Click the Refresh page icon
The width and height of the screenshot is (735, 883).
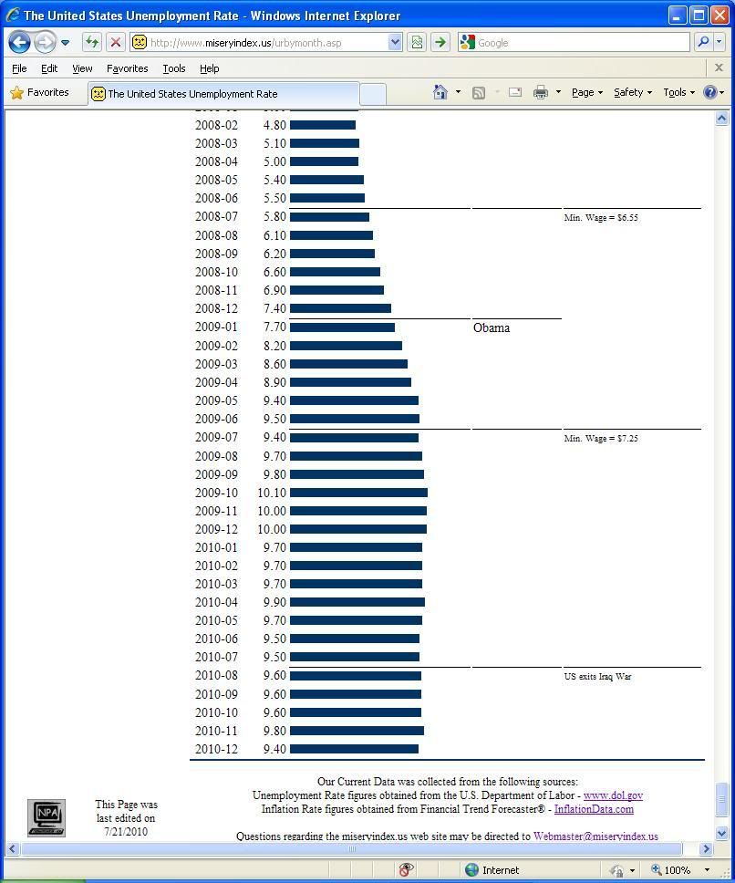[x=91, y=42]
